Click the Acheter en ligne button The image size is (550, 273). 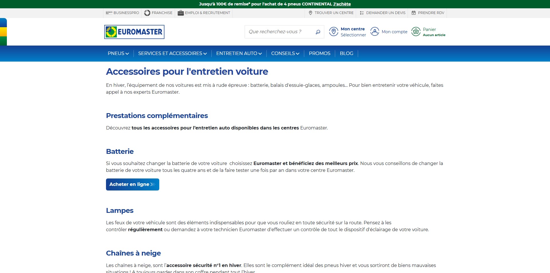[x=133, y=184]
